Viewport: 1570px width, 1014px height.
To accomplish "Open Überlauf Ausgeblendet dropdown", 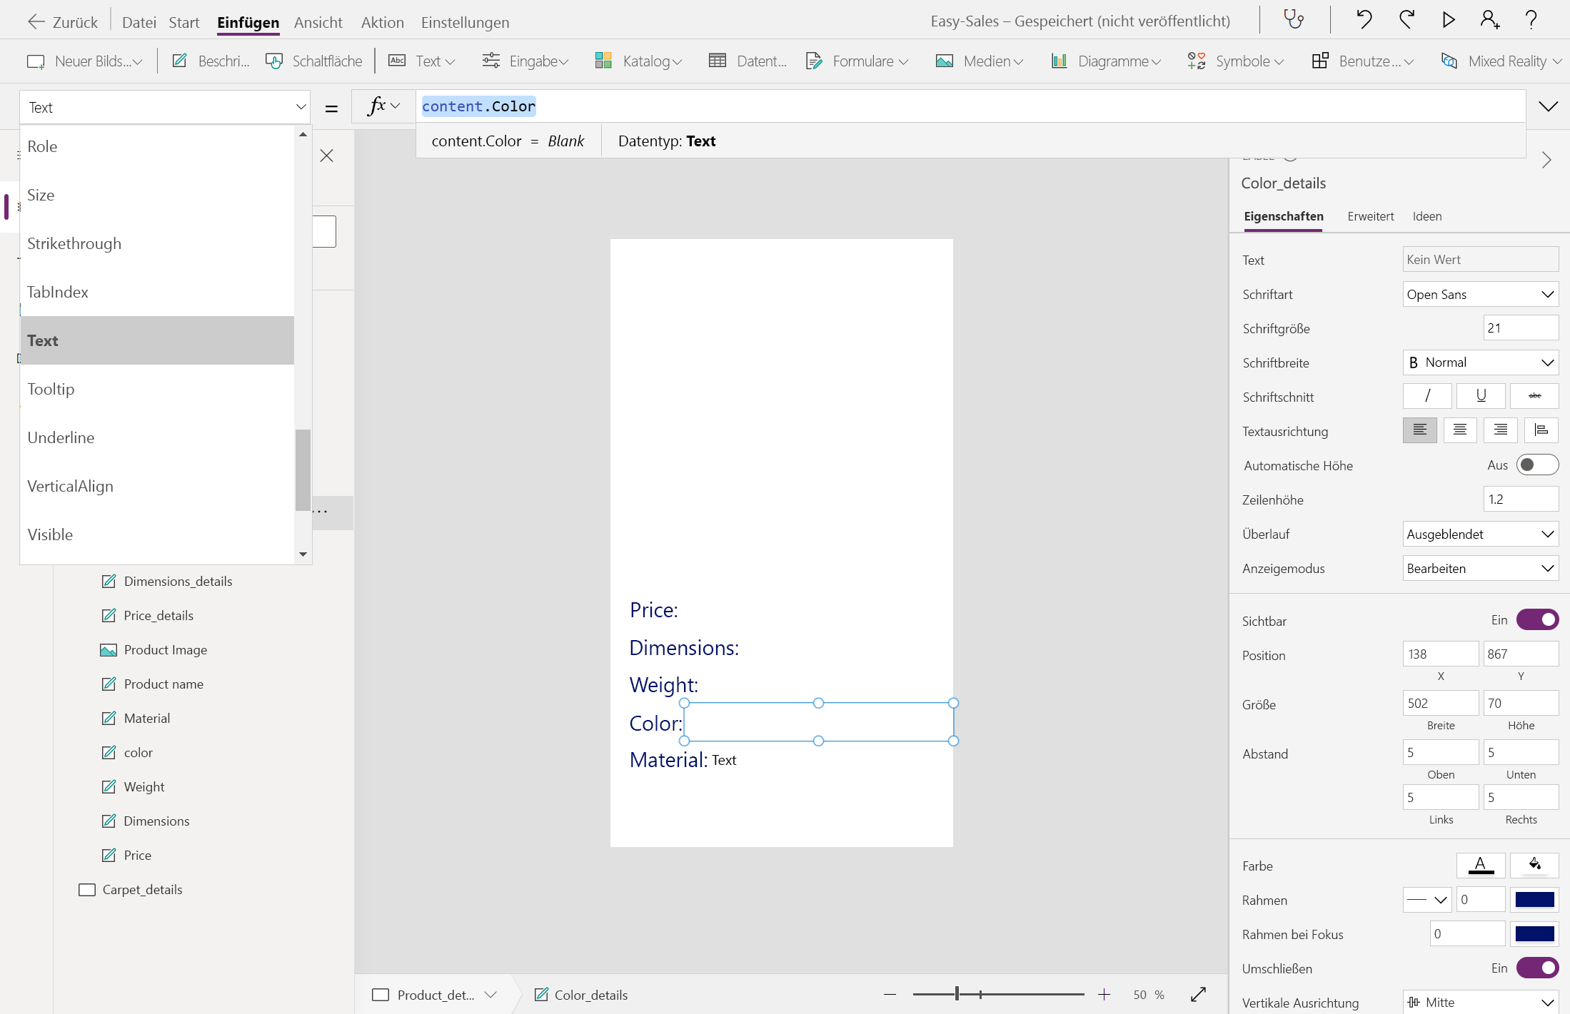I will (1481, 534).
